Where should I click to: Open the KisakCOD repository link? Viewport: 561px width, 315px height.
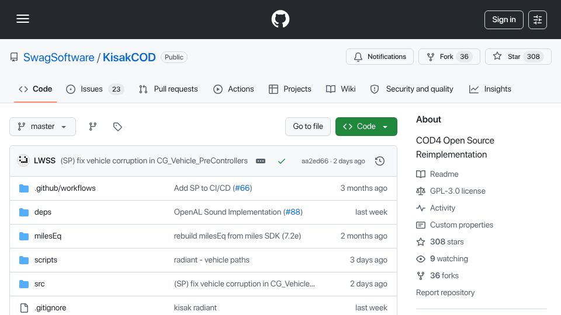[x=129, y=57]
